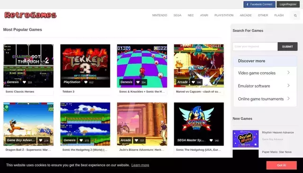Like Sonic & Knuckles via heart icon
The image size is (303, 173).
(138, 82)
